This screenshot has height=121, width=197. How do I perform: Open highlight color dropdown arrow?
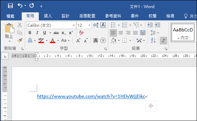coord(46,40)
